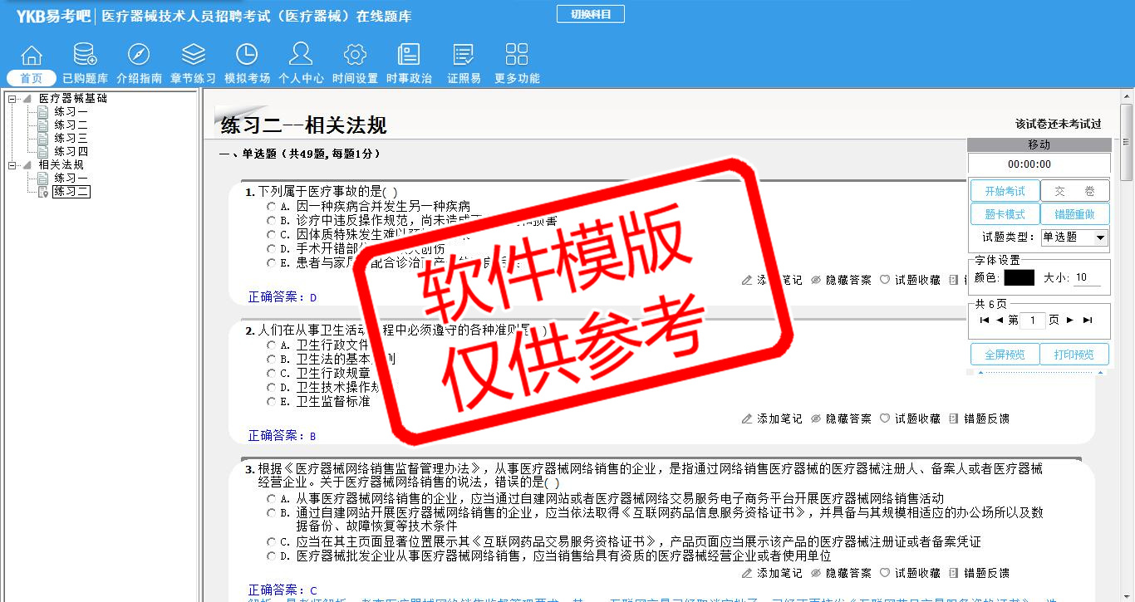1135x602 pixels.
Task: Click the 切换科目 button
Action: click(x=590, y=14)
